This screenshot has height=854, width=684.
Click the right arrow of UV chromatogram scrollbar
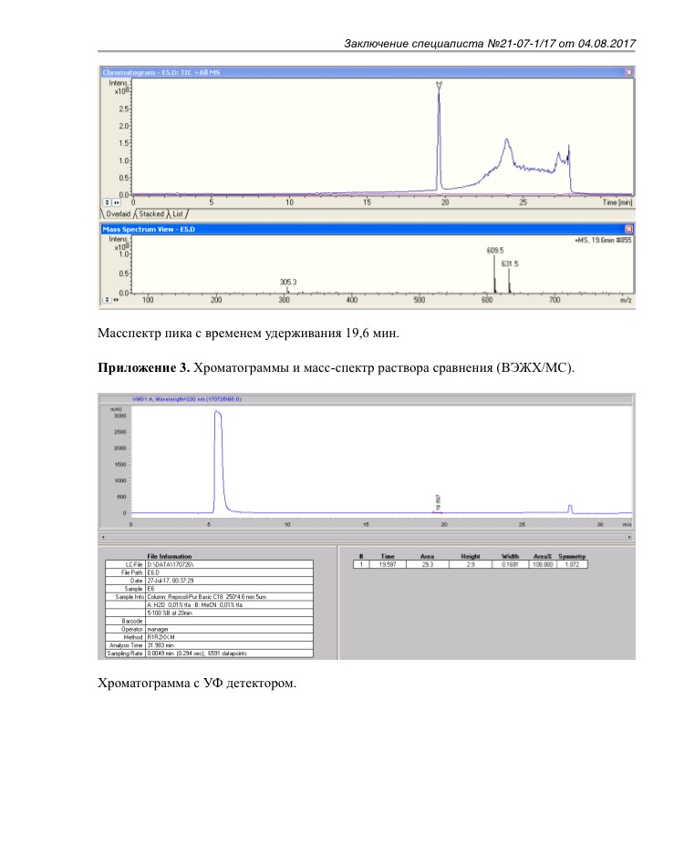coord(629,538)
